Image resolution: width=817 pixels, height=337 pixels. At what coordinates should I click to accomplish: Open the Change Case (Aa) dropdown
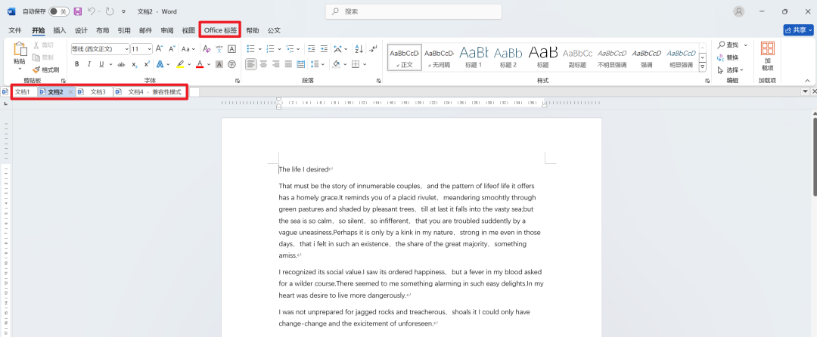click(188, 49)
